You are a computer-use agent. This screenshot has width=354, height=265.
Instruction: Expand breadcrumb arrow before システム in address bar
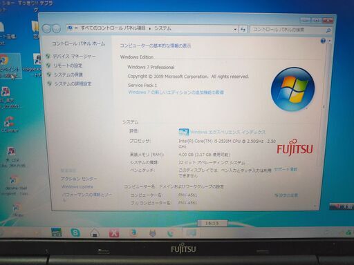150,29
